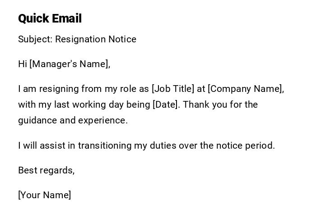This screenshot has height=223, width=316.
Task: Click the [Company Name] placeholder
Action: coord(246,89)
